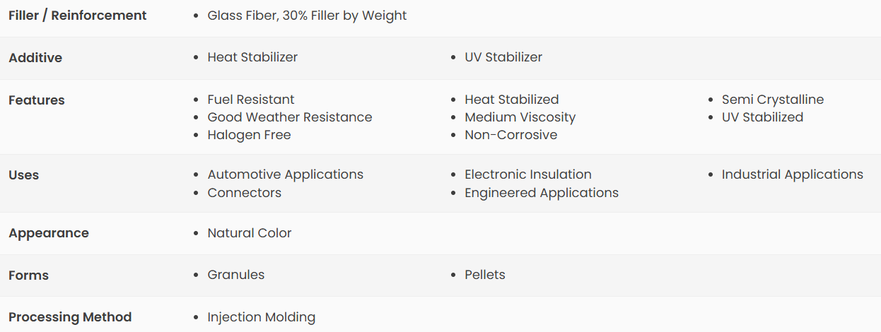Image resolution: width=881 pixels, height=332 pixels.
Task: Select the Semi Crystalline feature
Action: [773, 100]
